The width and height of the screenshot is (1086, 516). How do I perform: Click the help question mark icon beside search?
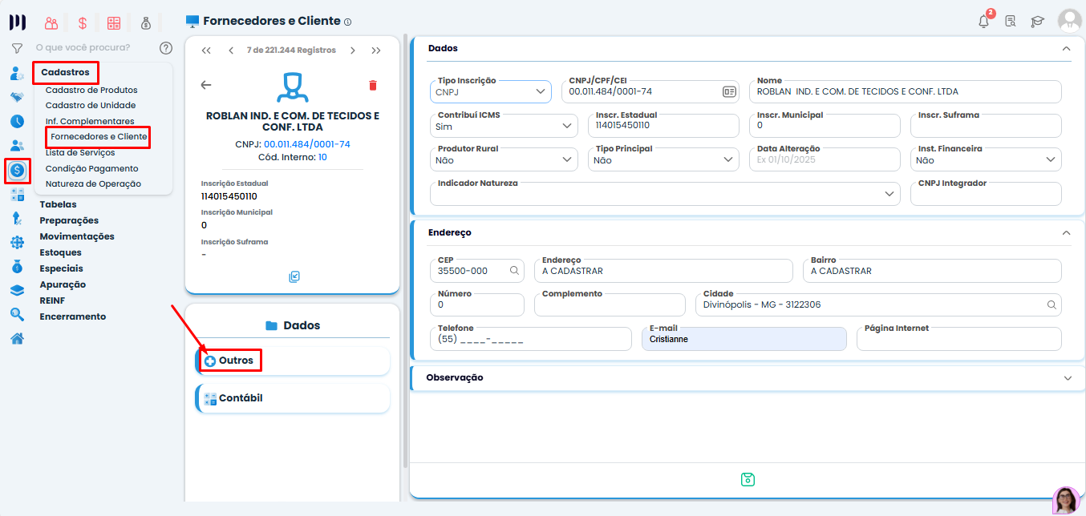tap(166, 48)
